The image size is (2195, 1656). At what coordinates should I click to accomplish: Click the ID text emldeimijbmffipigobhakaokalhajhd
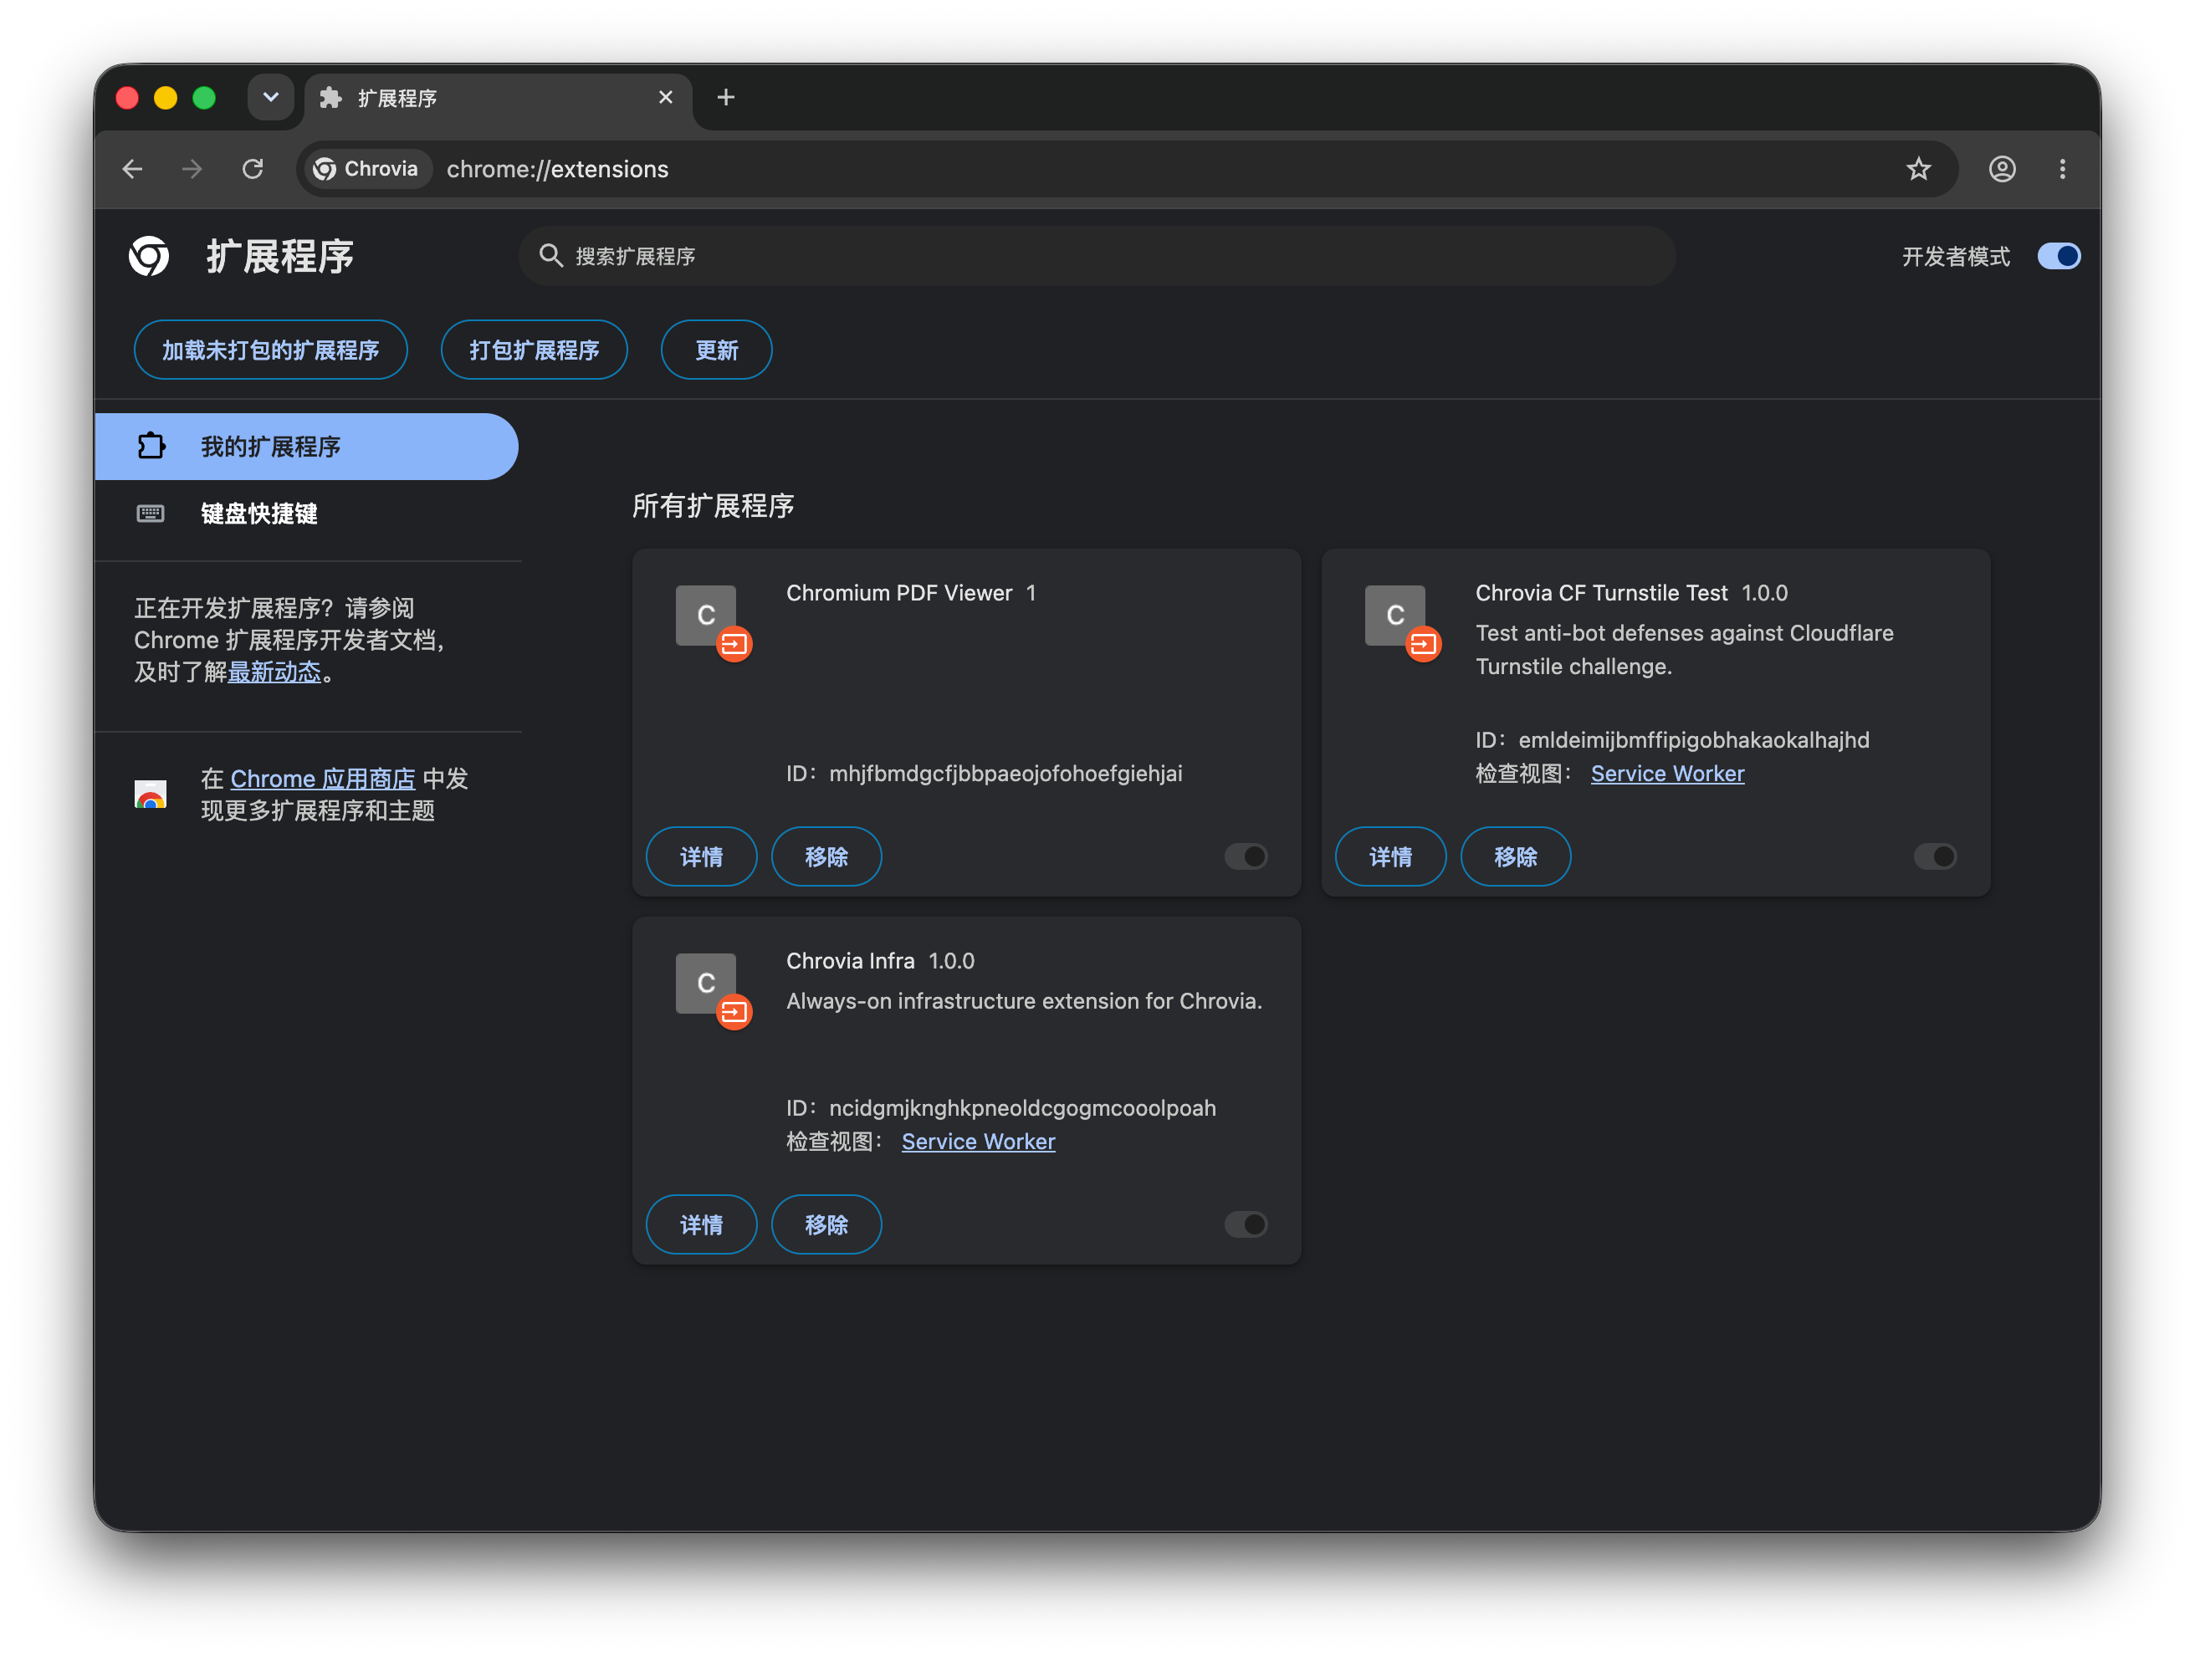click(x=1693, y=739)
